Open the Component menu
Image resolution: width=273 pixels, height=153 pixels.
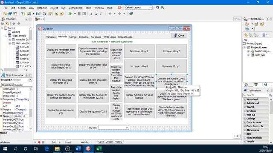tap(76, 8)
